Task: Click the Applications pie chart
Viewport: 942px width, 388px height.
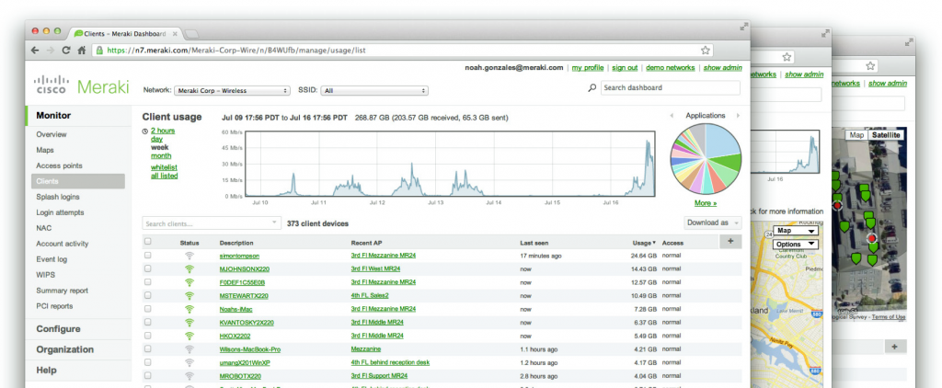Action: pyautogui.click(x=706, y=159)
